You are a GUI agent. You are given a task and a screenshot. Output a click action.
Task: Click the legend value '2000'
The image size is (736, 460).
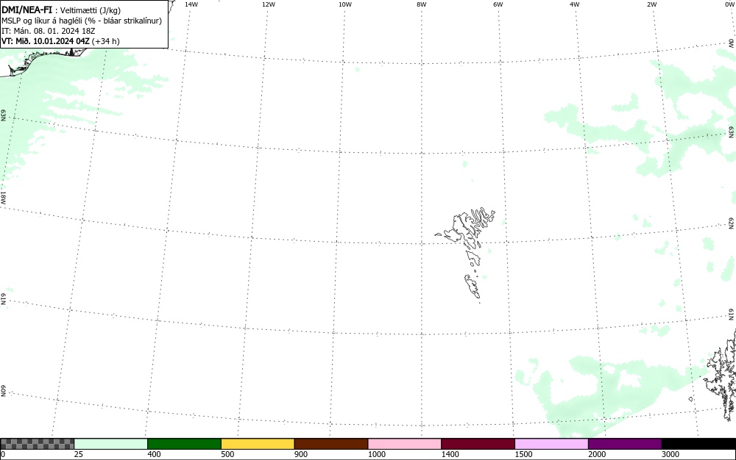pos(597,454)
